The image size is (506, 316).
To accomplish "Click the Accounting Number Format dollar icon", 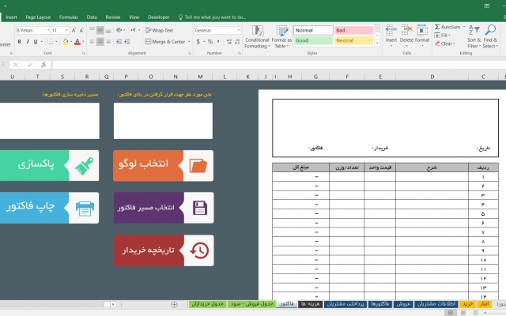I will 198,42.
